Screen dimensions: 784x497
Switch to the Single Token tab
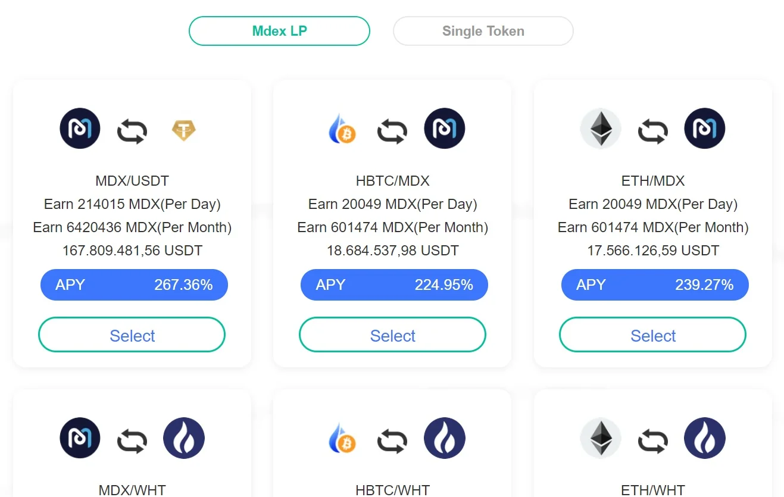click(483, 31)
